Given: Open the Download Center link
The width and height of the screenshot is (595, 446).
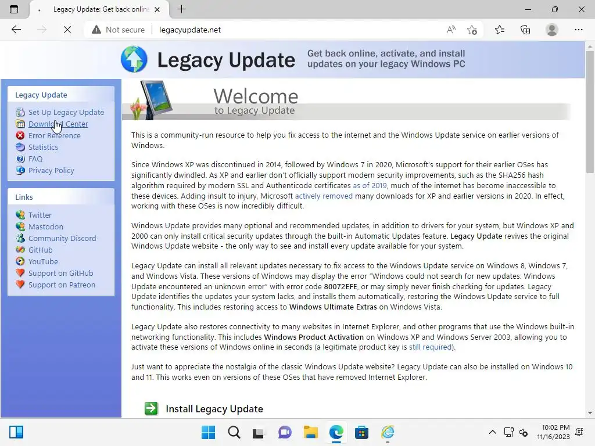Looking at the screenshot, I should pyautogui.click(x=58, y=124).
